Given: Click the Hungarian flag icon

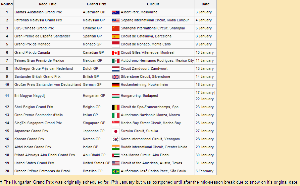Looking at the screenshot, I should pos(115,96).
